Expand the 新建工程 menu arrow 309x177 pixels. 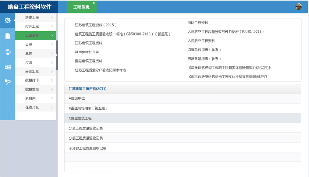click(x=52, y=18)
